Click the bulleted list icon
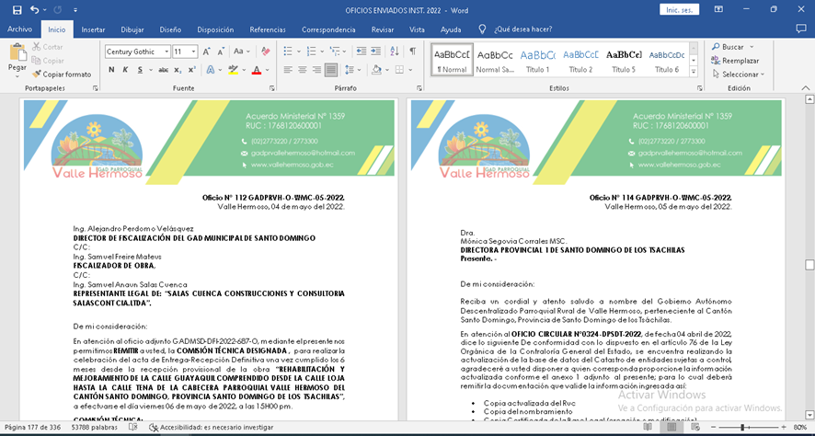The image size is (815, 436). pos(288,52)
